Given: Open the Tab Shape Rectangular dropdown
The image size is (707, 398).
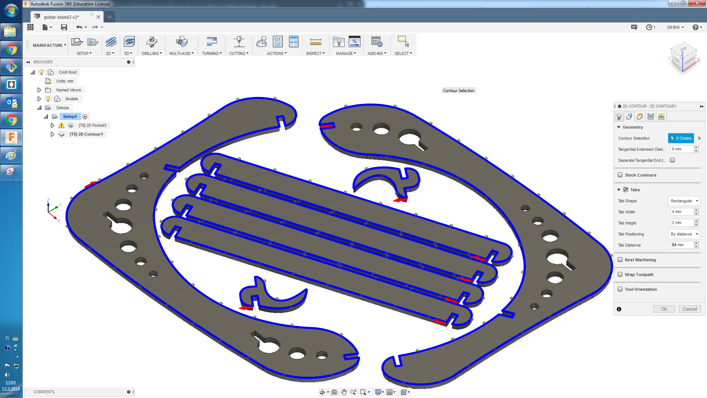Looking at the screenshot, I should [684, 201].
